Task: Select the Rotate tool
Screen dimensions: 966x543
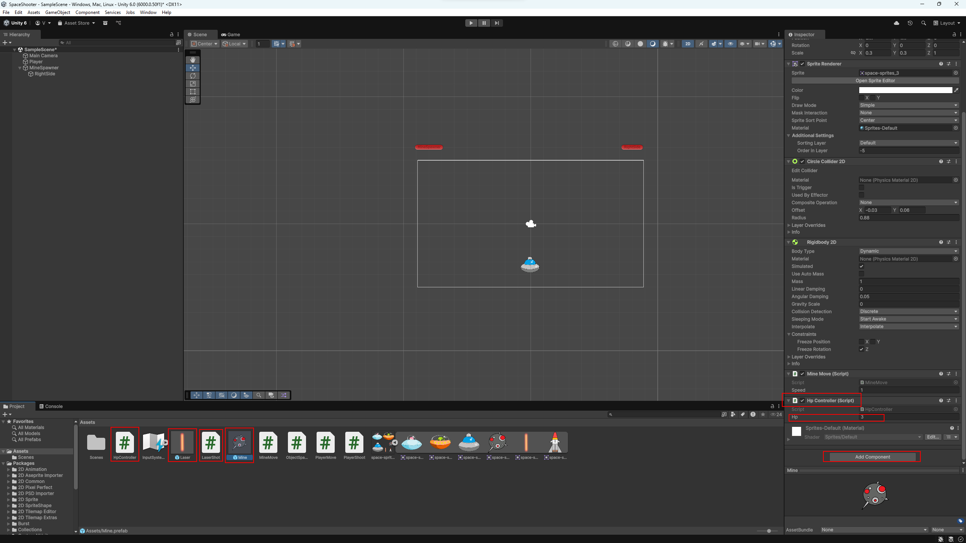Action: point(193,76)
